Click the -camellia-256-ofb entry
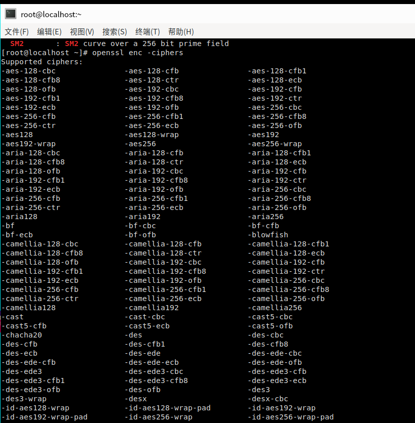Viewport: 415px width, 423px height. [286, 299]
